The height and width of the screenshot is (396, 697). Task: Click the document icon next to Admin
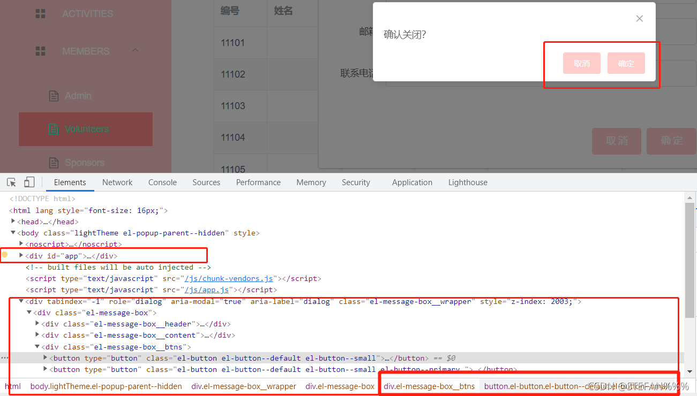point(54,96)
